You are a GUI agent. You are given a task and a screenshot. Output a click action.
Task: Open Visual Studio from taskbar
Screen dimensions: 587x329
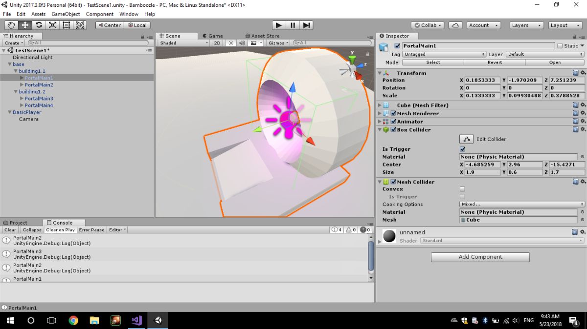(136, 320)
